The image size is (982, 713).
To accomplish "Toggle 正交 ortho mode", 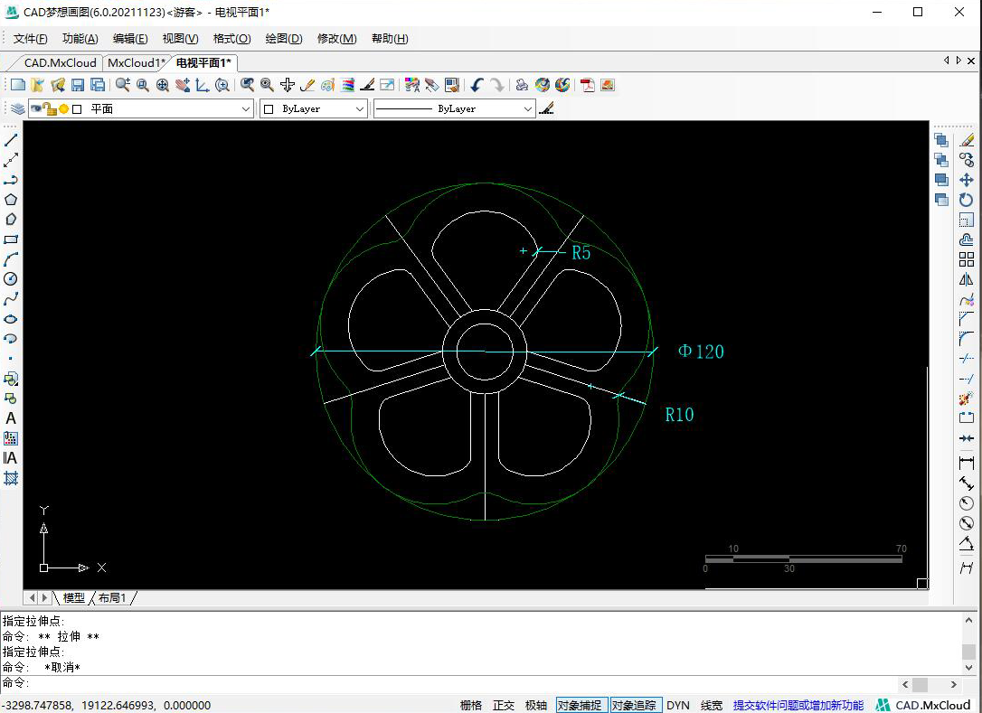I will (x=504, y=705).
